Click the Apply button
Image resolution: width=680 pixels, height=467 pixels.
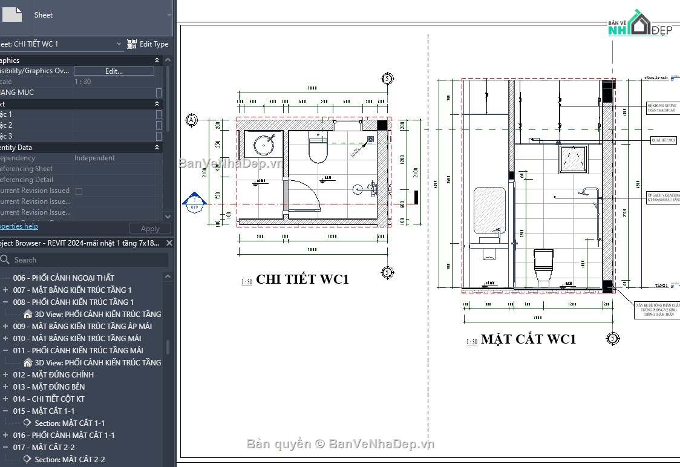pos(149,228)
